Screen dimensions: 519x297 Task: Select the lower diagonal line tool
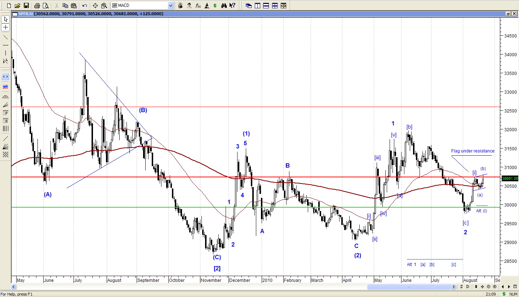[5, 138]
